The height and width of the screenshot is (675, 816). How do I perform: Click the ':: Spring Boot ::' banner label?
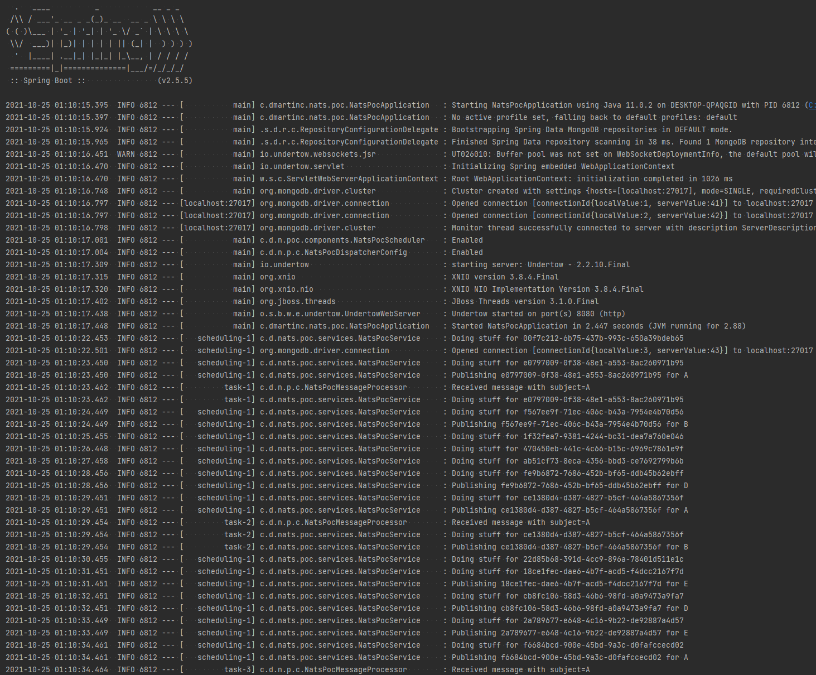click(48, 81)
